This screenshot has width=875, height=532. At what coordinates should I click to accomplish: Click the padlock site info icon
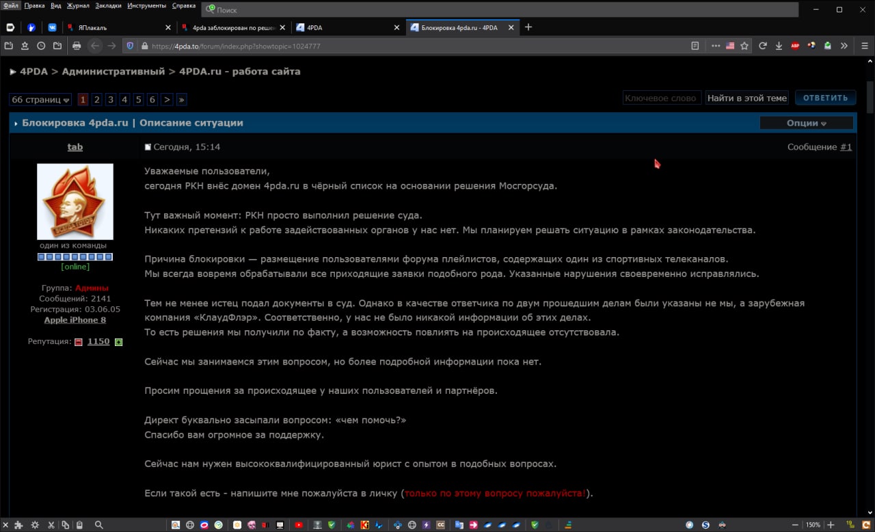144,46
